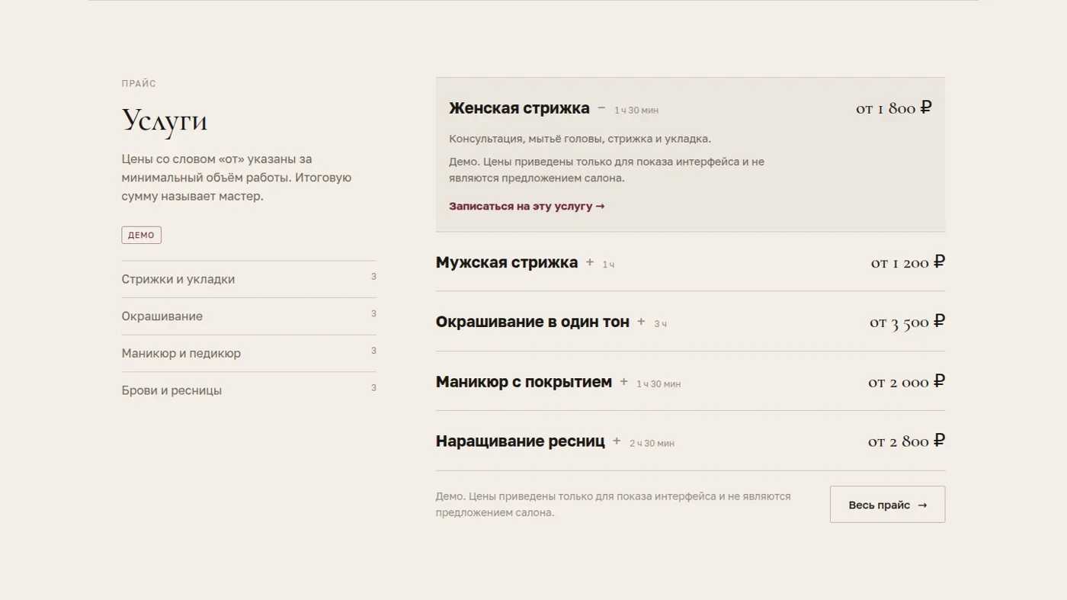Click the от 2 000 ₽ price
This screenshot has height=600, width=1067.
tap(906, 382)
